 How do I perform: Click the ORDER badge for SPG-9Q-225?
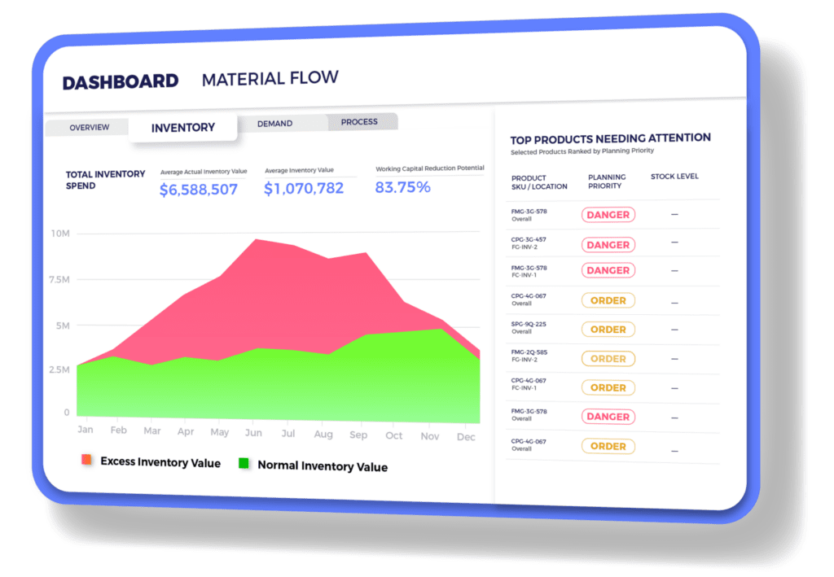tap(608, 330)
